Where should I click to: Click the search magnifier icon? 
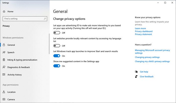tap(45, 19)
